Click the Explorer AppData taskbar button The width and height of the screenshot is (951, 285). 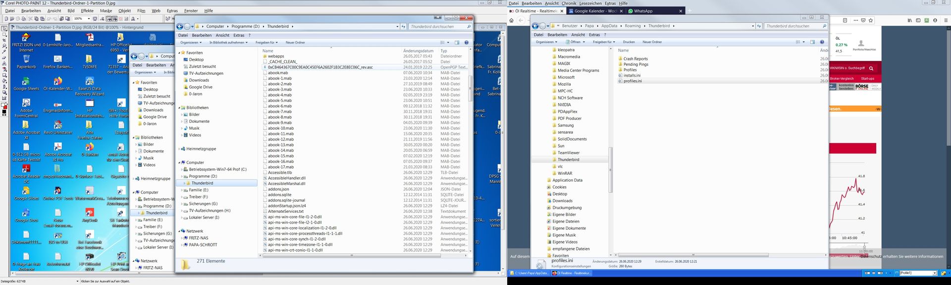pyautogui.click(x=529, y=273)
